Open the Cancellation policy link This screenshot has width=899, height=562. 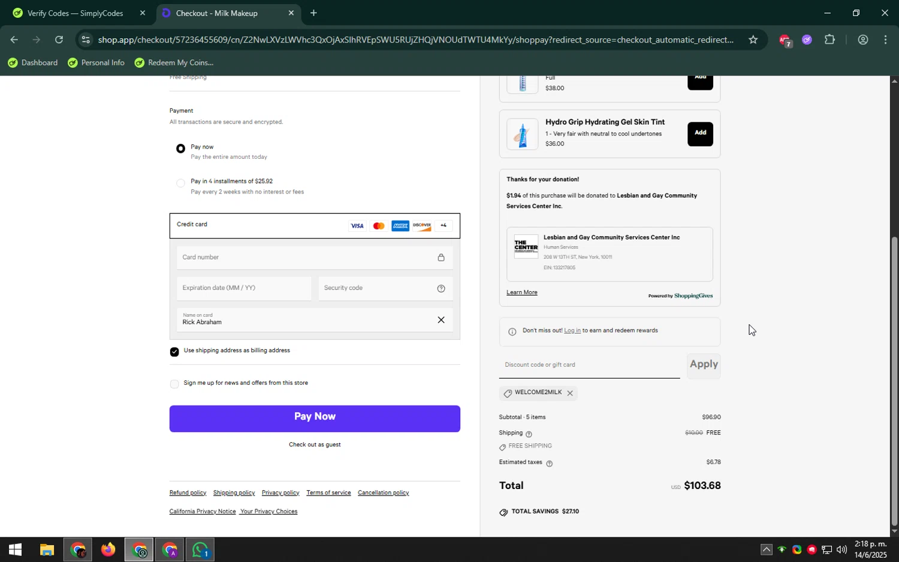click(383, 492)
